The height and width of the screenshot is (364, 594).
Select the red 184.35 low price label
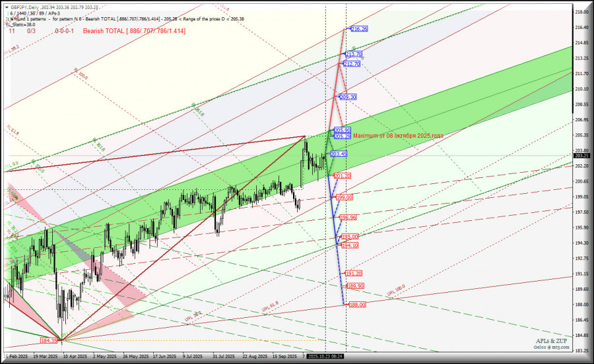tap(49, 340)
